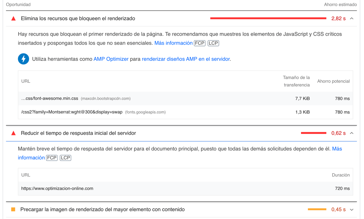This screenshot has height=219, width=364.
Task: Click 'Reducir el tiempo de respuesta inicial' title
Action: (x=78, y=133)
